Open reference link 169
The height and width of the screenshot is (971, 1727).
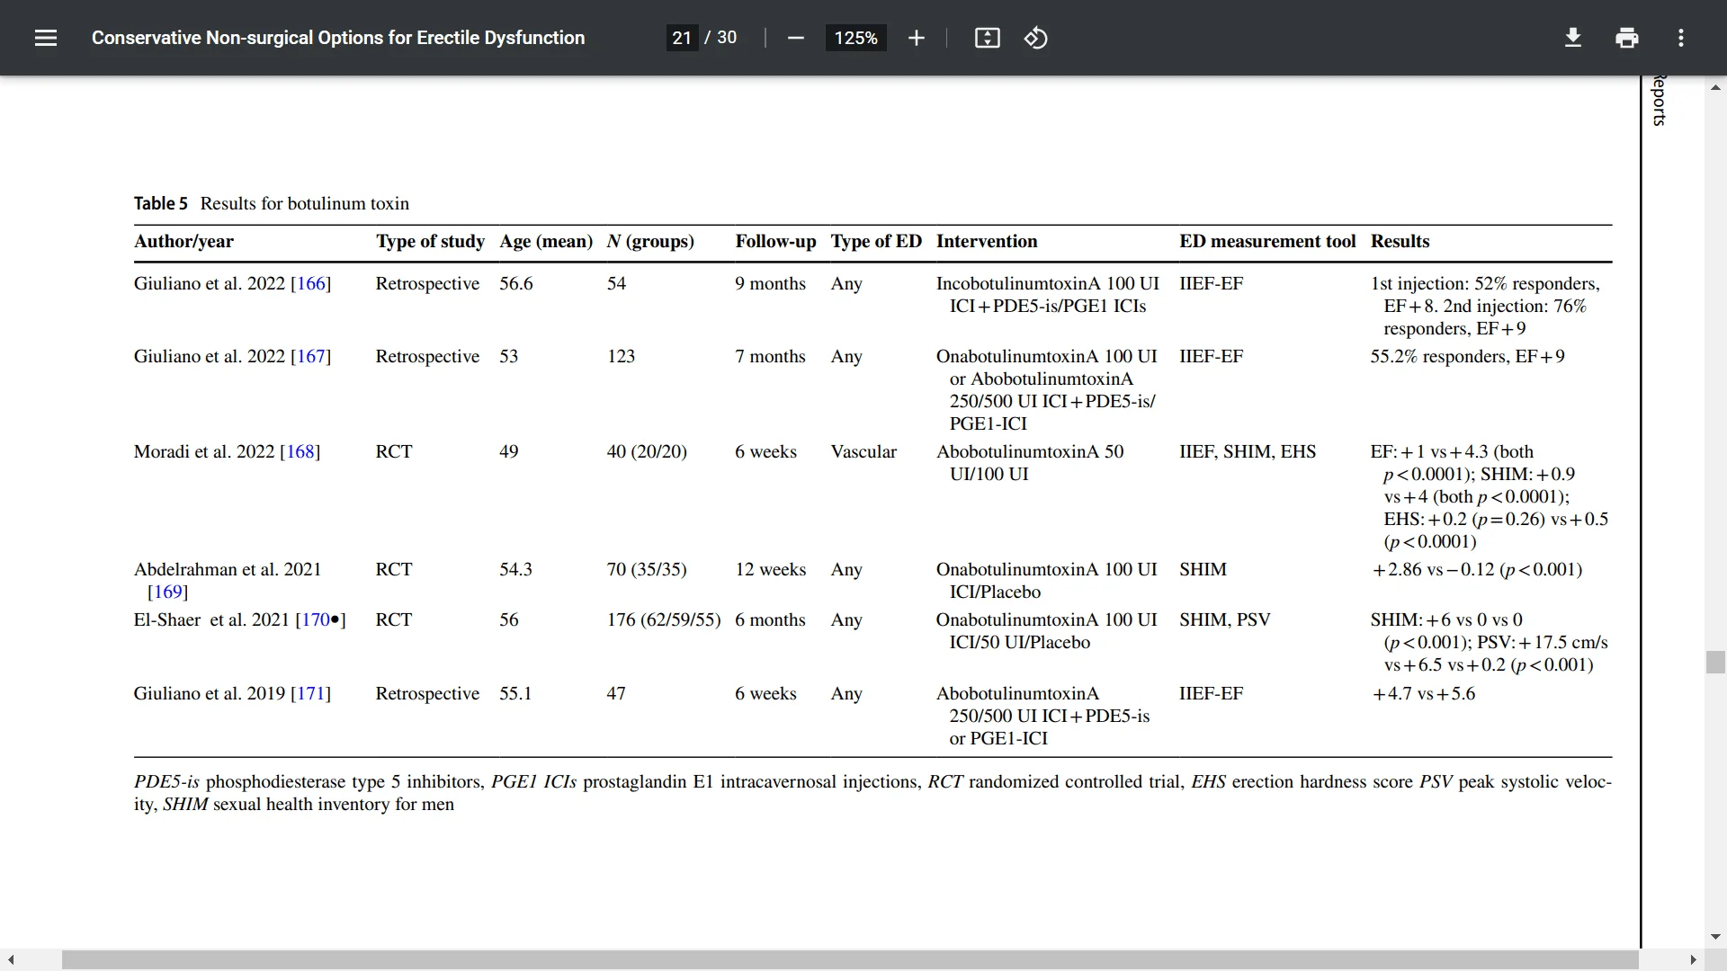pyautogui.click(x=167, y=592)
